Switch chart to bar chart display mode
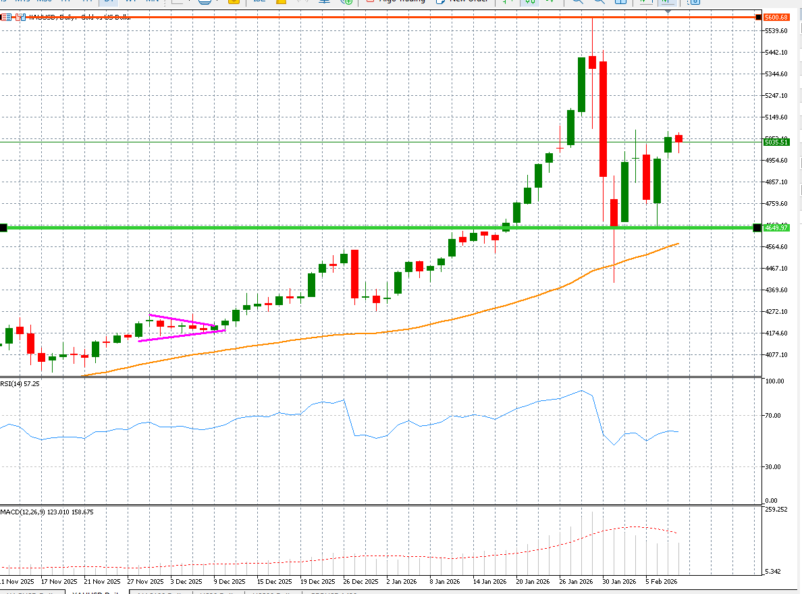Screen dimensions: 802x594 (504, 3)
